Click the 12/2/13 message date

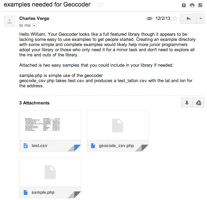[162, 19]
